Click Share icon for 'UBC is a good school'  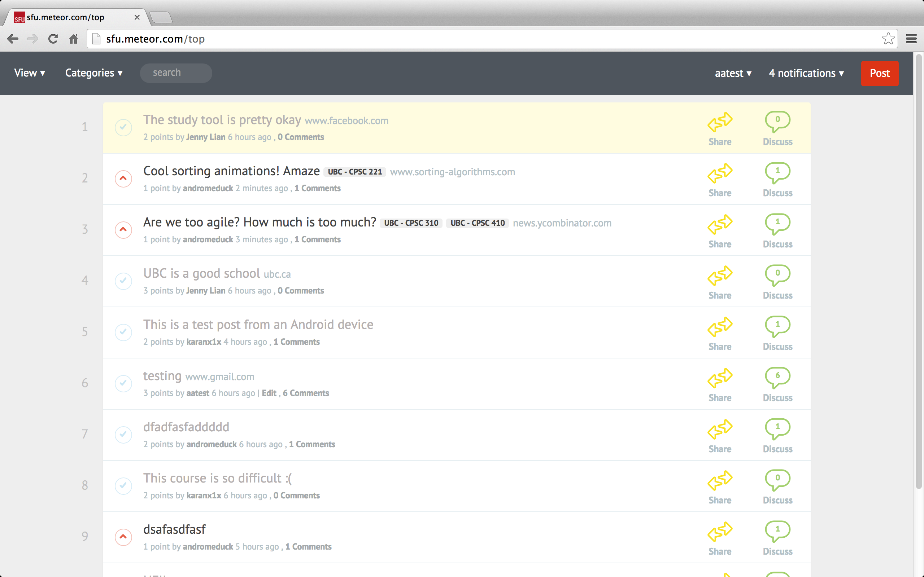720,276
